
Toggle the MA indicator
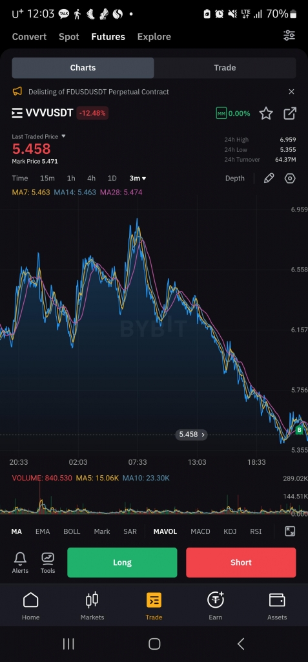tap(16, 531)
